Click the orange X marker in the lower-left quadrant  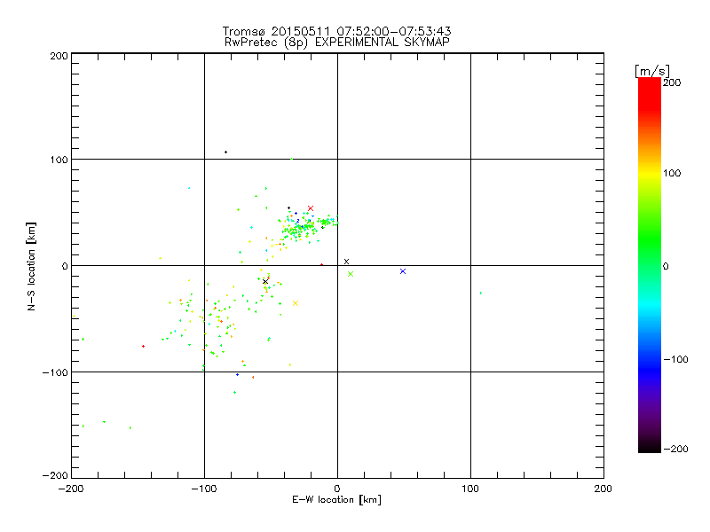296,303
